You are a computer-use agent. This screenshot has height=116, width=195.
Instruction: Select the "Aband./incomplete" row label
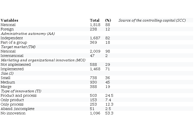click(18, 109)
